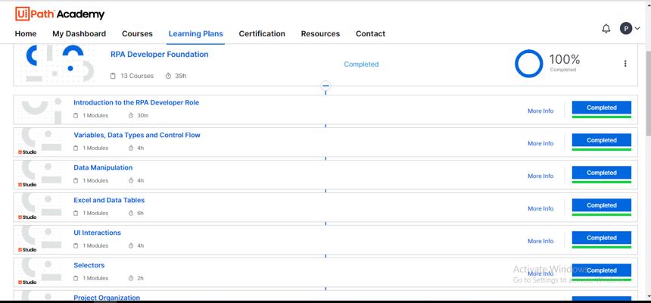The image size is (651, 303).
Task: Click the Data Manipulation course thumbnail
Action: pyautogui.click(x=40, y=174)
